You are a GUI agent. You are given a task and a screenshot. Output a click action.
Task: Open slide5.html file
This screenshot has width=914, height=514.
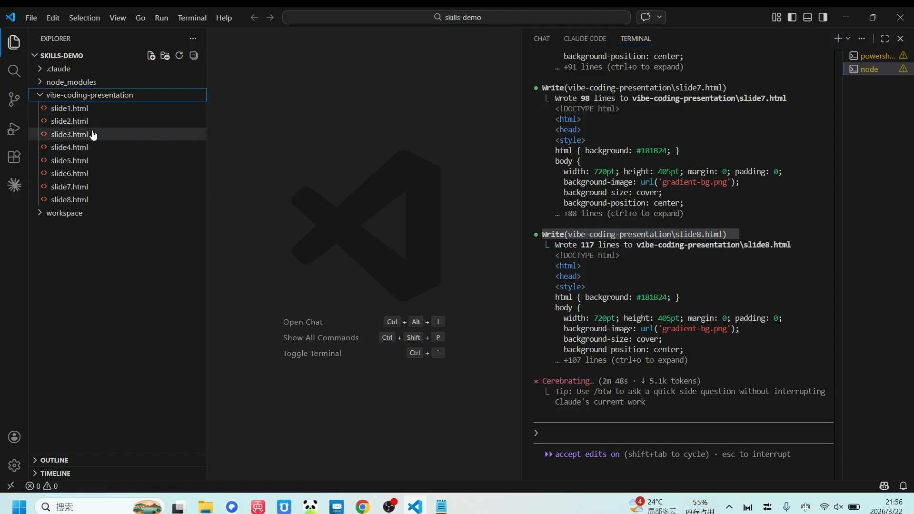coord(70,160)
